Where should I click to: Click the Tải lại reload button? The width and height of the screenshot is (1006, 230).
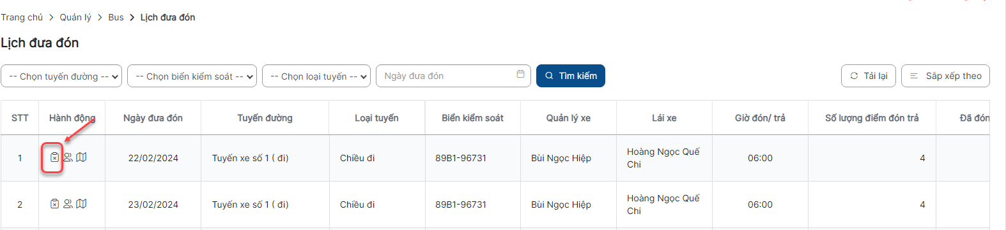(869, 76)
